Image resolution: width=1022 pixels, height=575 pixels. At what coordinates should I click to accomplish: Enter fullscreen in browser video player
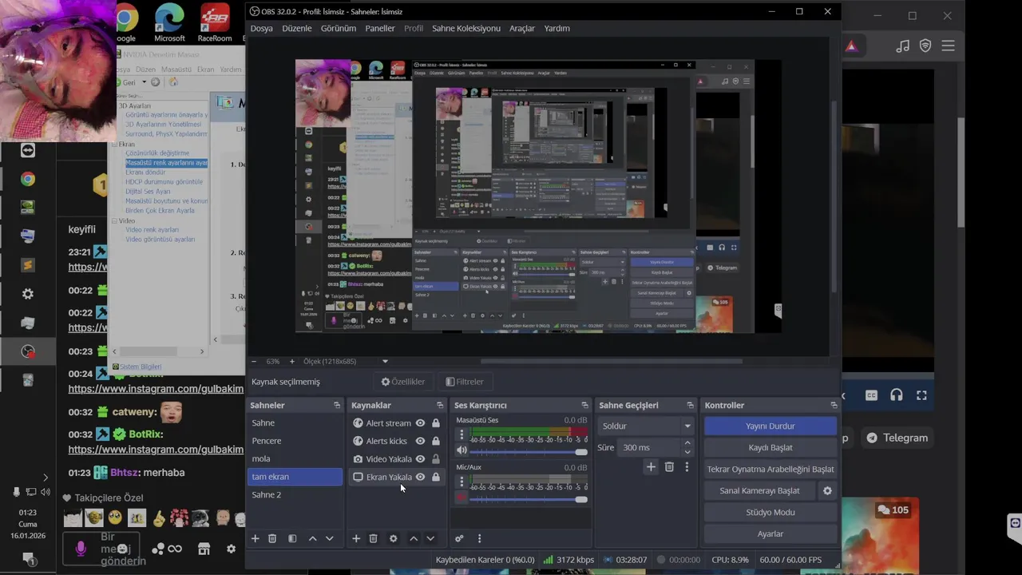point(921,395)
